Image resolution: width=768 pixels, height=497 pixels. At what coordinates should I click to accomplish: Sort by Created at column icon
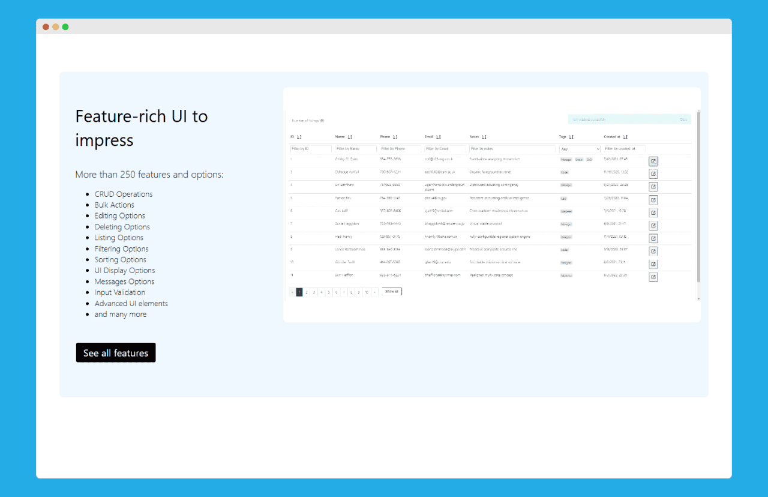625,137
